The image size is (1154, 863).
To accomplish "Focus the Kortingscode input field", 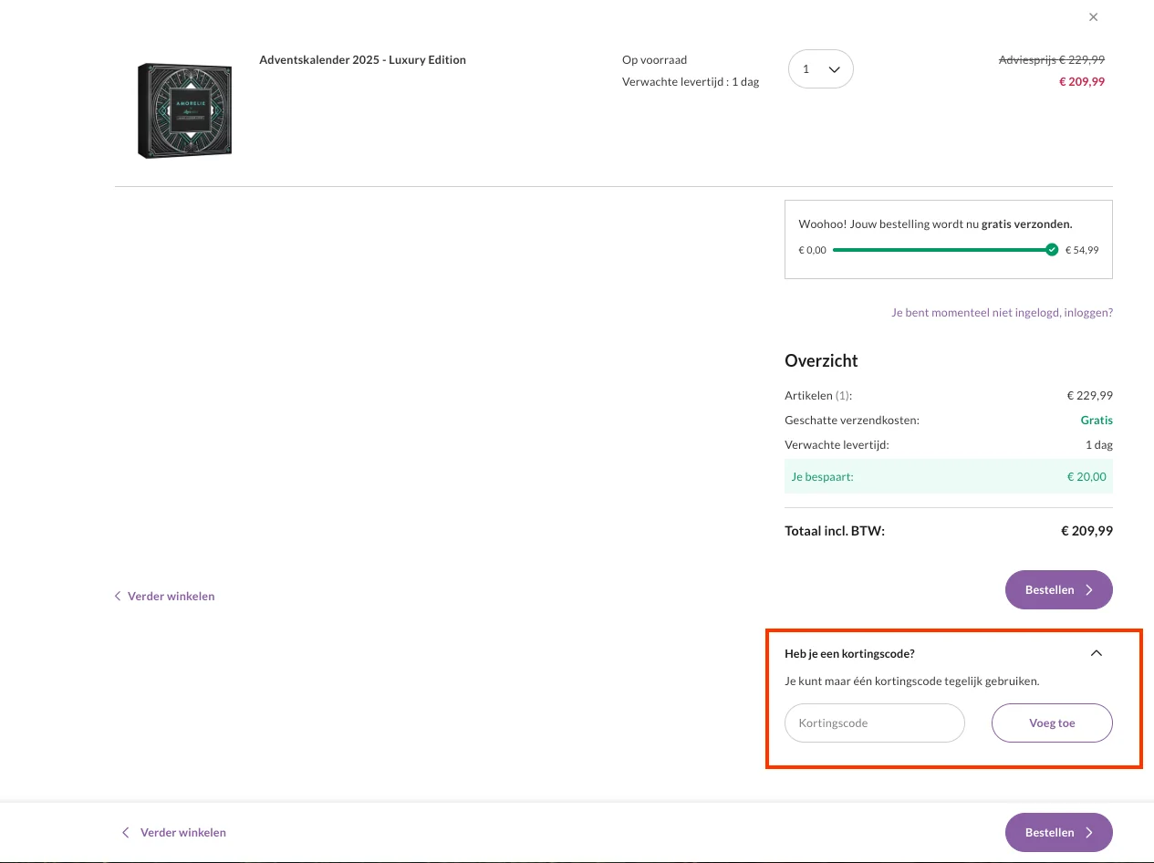I will click(874, 723).
